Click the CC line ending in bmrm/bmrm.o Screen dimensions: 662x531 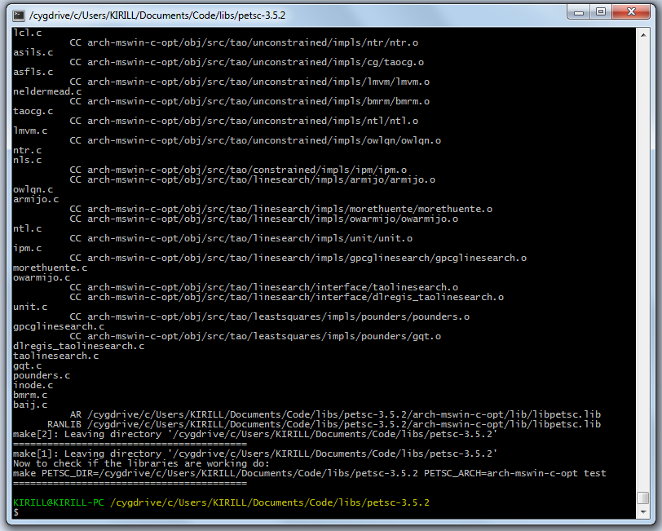tap(250, 101)
